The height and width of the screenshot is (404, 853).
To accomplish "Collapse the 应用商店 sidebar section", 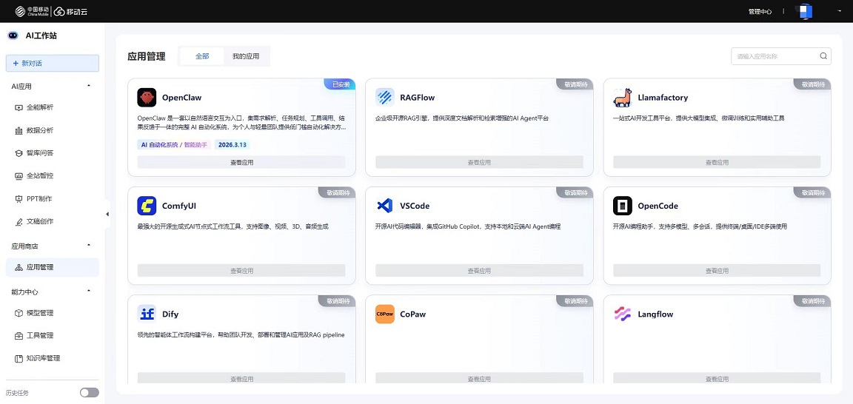I will click(89, 245).
